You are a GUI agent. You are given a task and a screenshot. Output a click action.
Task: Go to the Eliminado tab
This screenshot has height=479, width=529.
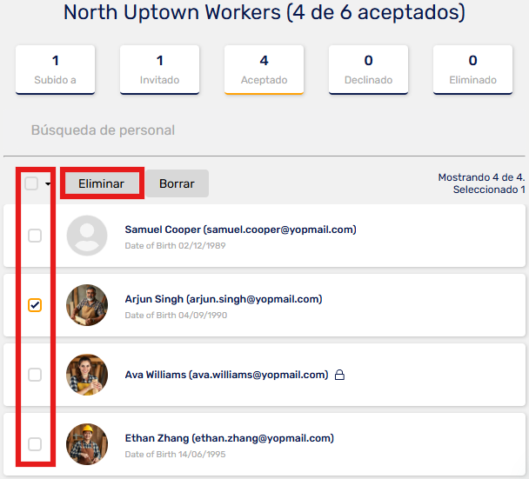[472, 70]
